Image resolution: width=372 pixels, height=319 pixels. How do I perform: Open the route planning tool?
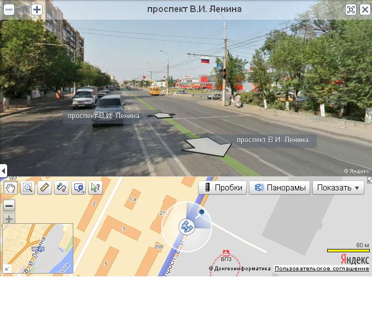tap(61, 188)
